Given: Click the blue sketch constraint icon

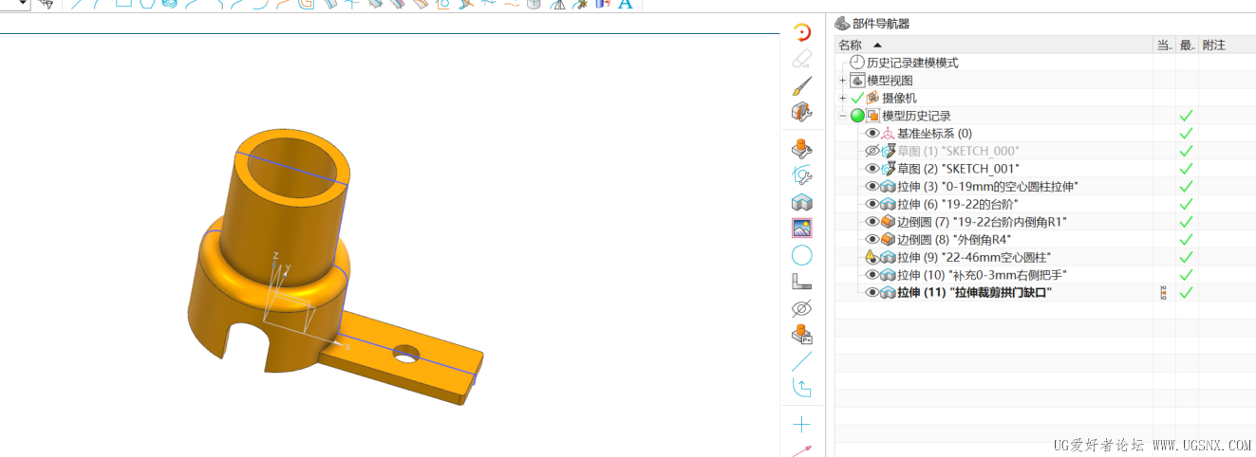Looking at the screenshot, I should pyautogui.click(x=802, y=175).
